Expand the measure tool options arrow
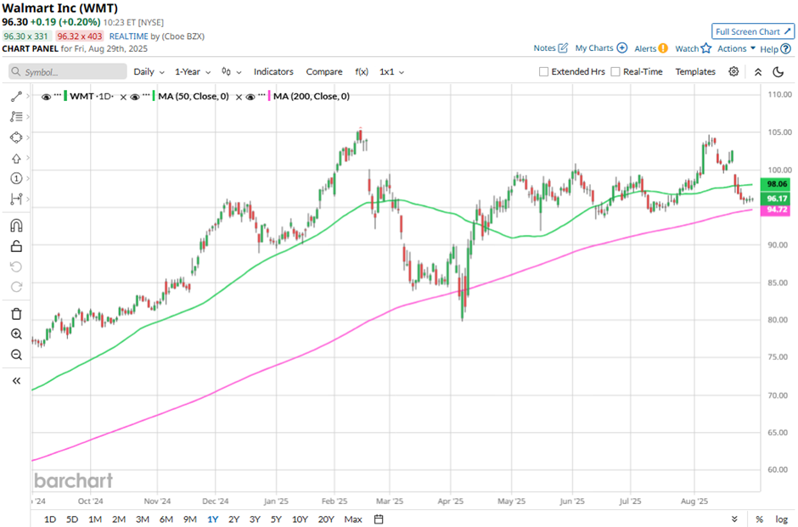The image size is (798, 527). (x=27, y=199)
